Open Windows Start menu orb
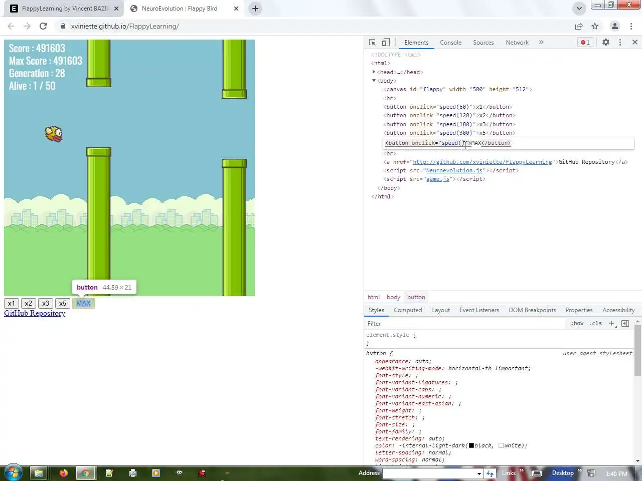The width and height of the screenshot is (642, 481). tap(13, 472)
